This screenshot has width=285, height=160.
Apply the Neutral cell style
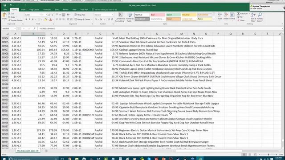pyautogui.click(x=189, y=15)
